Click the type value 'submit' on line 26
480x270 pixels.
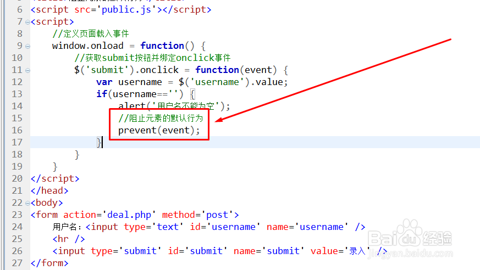(x=140, y=251)
